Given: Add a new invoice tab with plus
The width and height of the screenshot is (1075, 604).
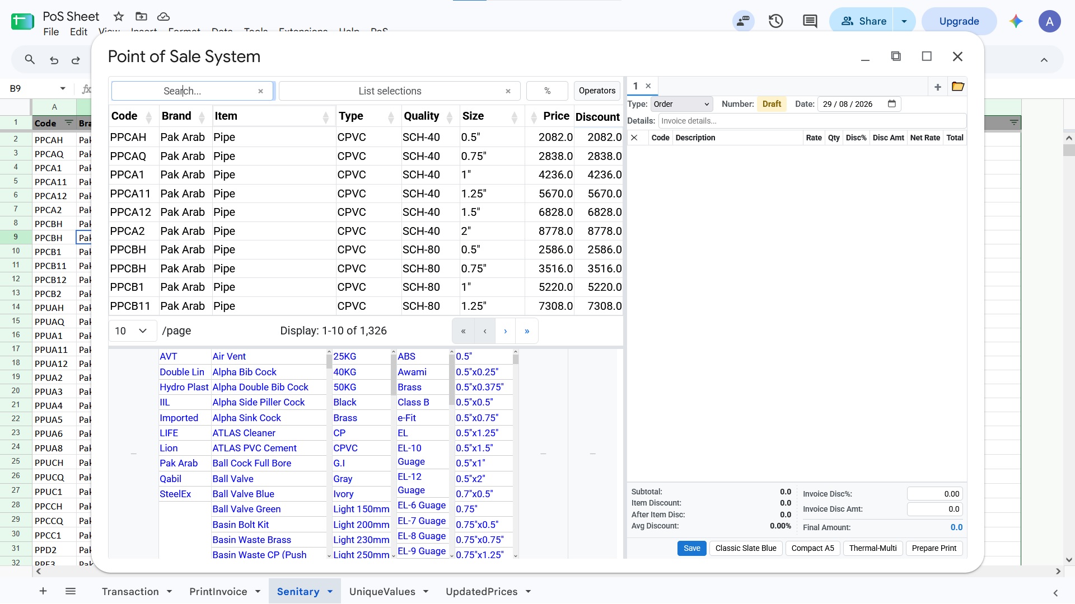Looking at the screenshot, I should click(937, 87).
